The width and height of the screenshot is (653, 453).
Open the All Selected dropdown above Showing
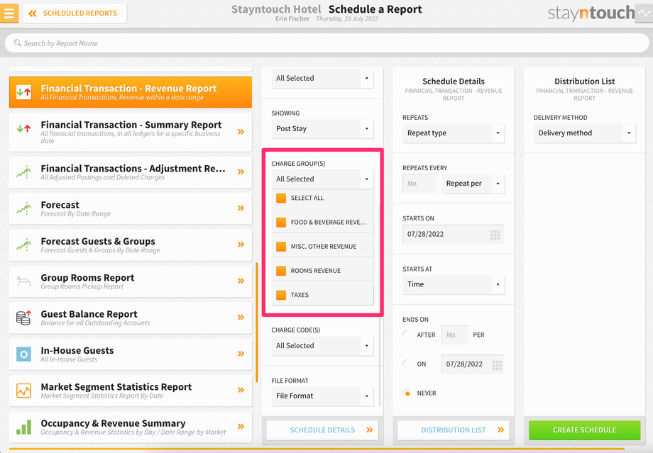pyautogui.click(x=322, y=78)
